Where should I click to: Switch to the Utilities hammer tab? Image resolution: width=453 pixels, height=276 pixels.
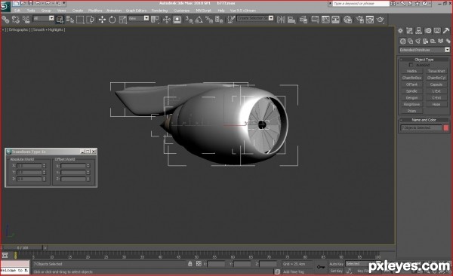tap(446, 31)
